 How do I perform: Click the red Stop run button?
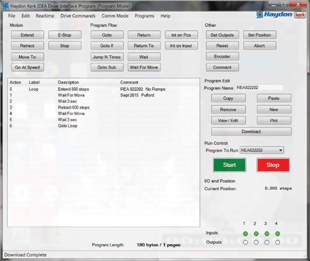(273, 165)
